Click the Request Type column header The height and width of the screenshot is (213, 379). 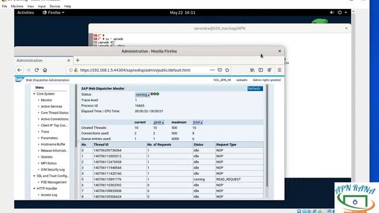click(239, 144)
